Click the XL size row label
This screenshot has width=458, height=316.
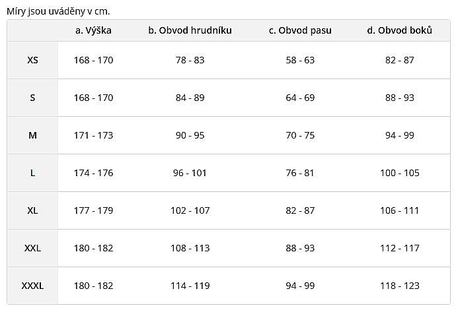(32, 210)
